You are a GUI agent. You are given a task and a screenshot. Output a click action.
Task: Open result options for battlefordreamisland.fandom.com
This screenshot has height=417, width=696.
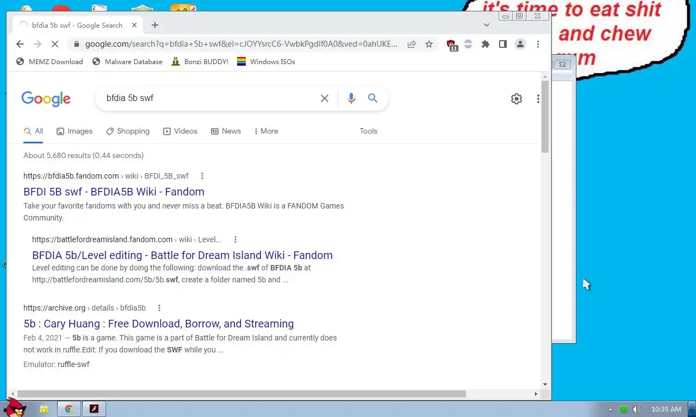point(235,239)
